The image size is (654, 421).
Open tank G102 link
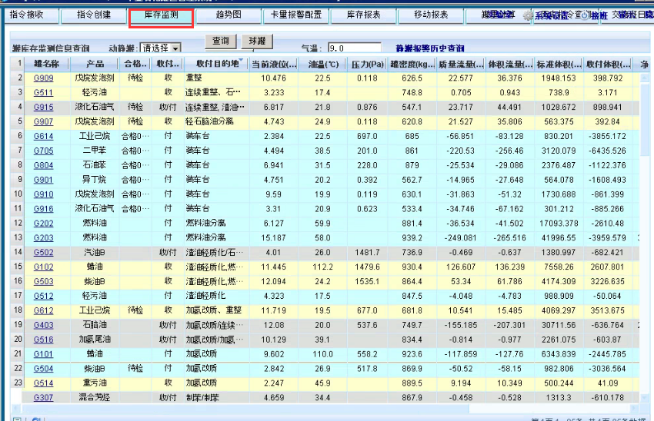click(43, 267)
